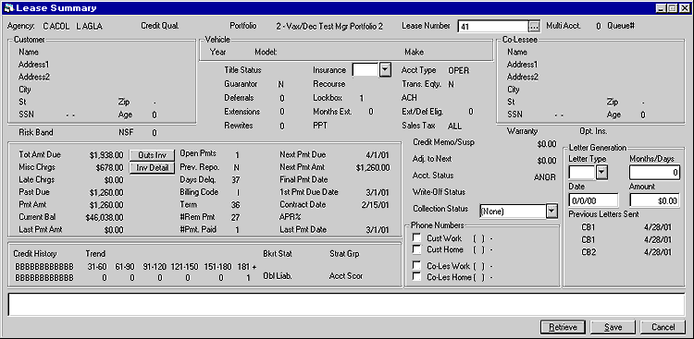Click the Lease Summary title bar icon
694x339 pixels.
tap(8, 8)
